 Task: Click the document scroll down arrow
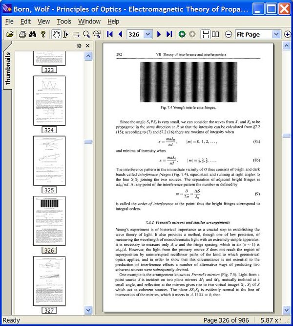point(286,310)
